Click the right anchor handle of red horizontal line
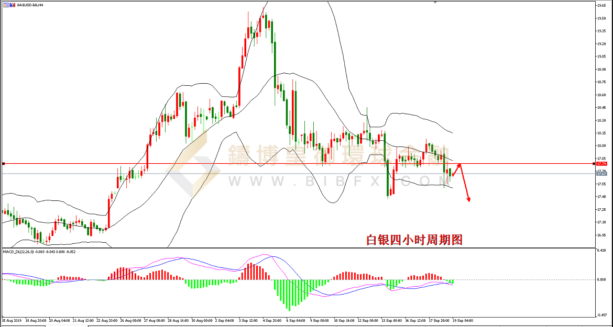This screenshot has width=613, height=327. [594, 164]
